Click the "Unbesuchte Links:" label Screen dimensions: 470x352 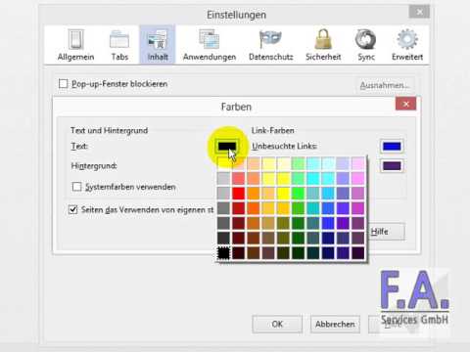pyautogui.click(x=285, y=146)
